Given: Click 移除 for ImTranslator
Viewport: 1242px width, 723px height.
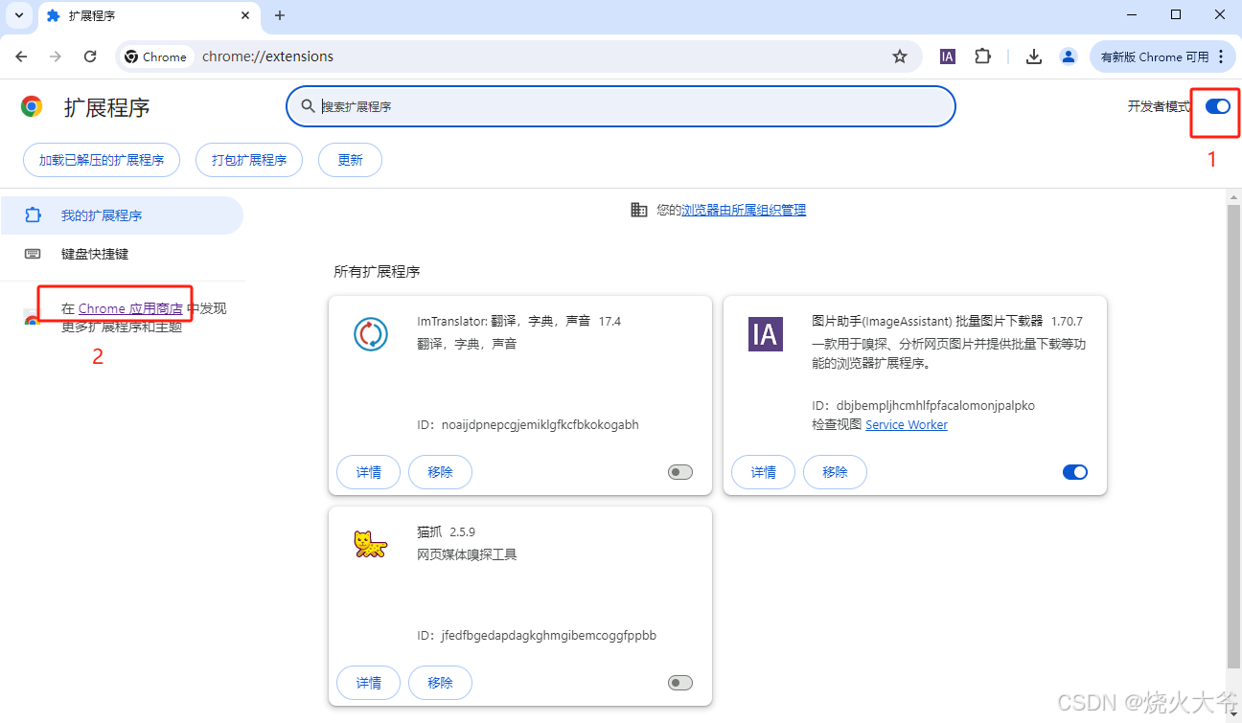Looking at the screenshot, I should [x=440, y=472].
